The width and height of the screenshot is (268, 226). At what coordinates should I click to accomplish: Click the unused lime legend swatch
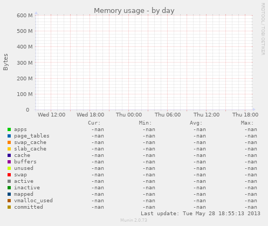tap(9, 168)
